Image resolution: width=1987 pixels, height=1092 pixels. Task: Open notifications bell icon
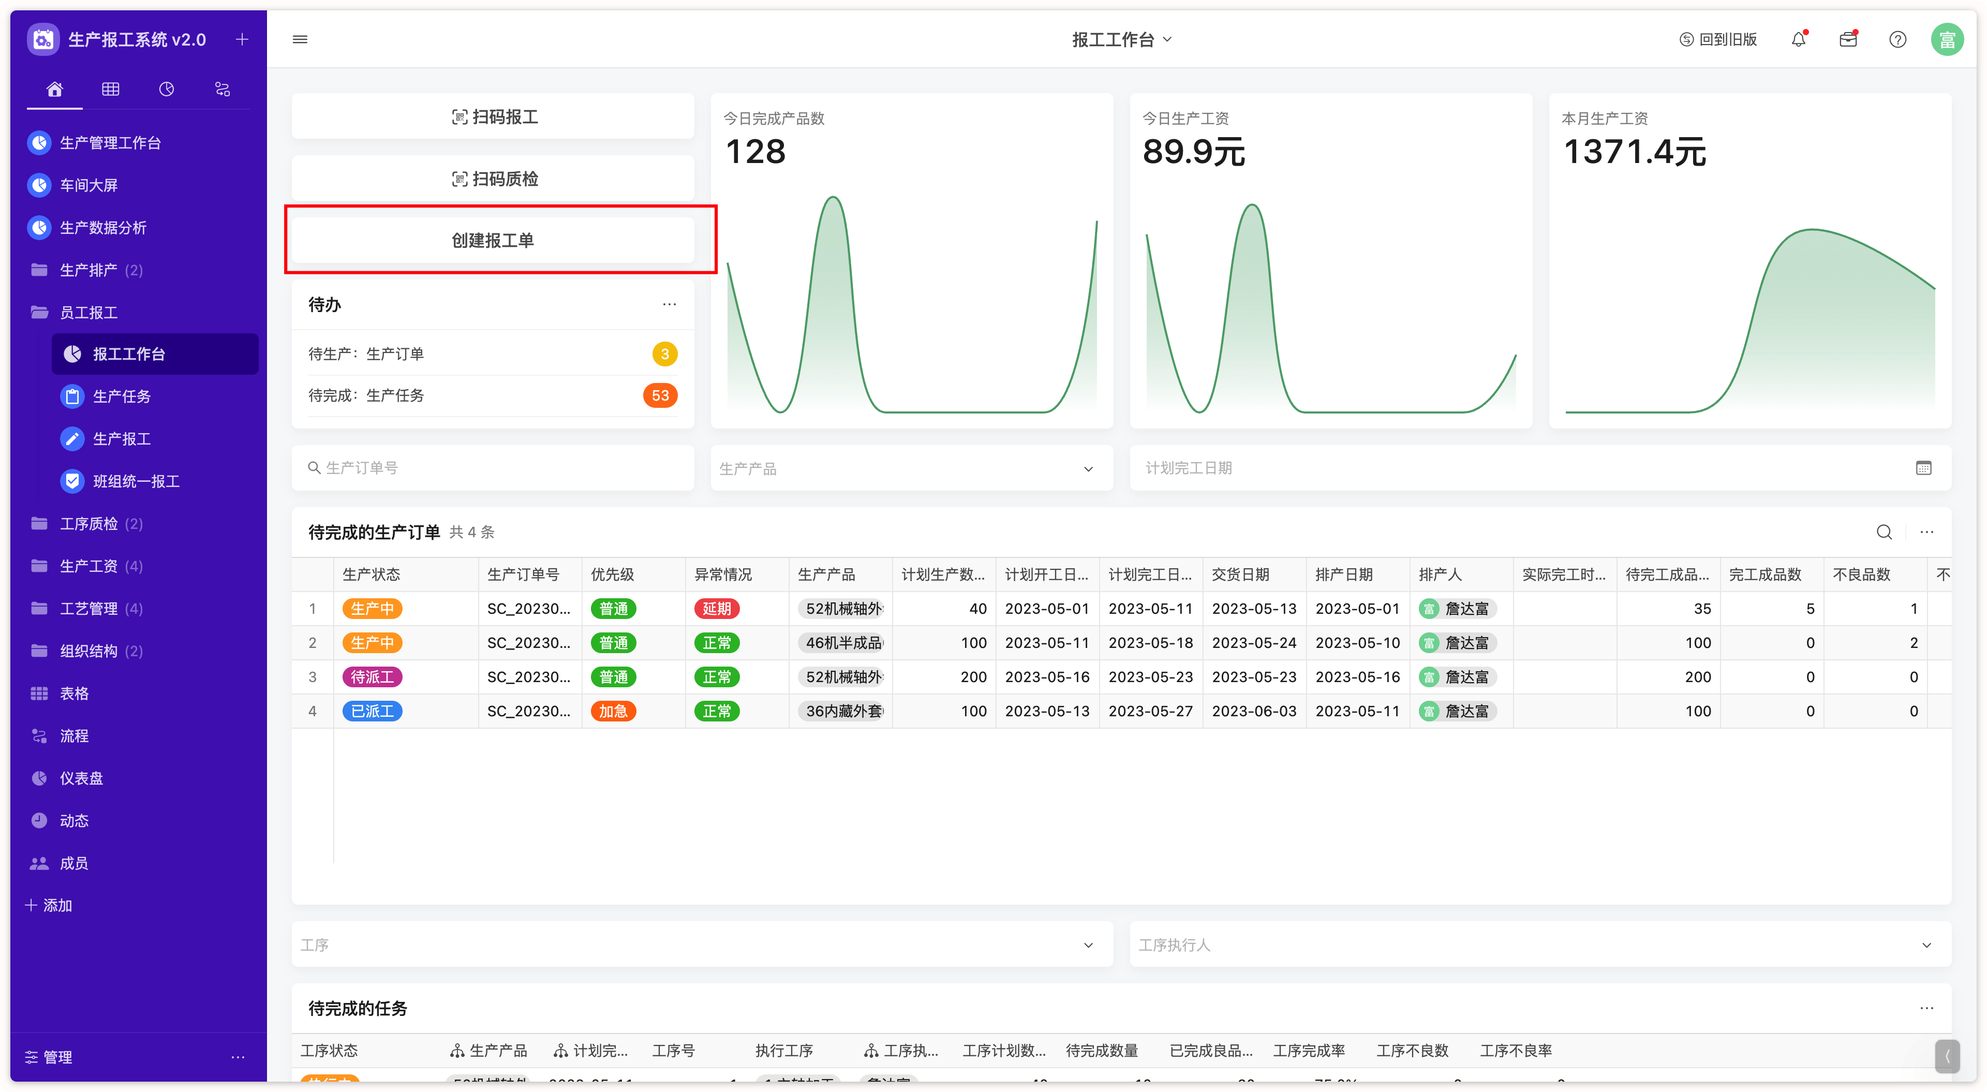pos(1799,39)
